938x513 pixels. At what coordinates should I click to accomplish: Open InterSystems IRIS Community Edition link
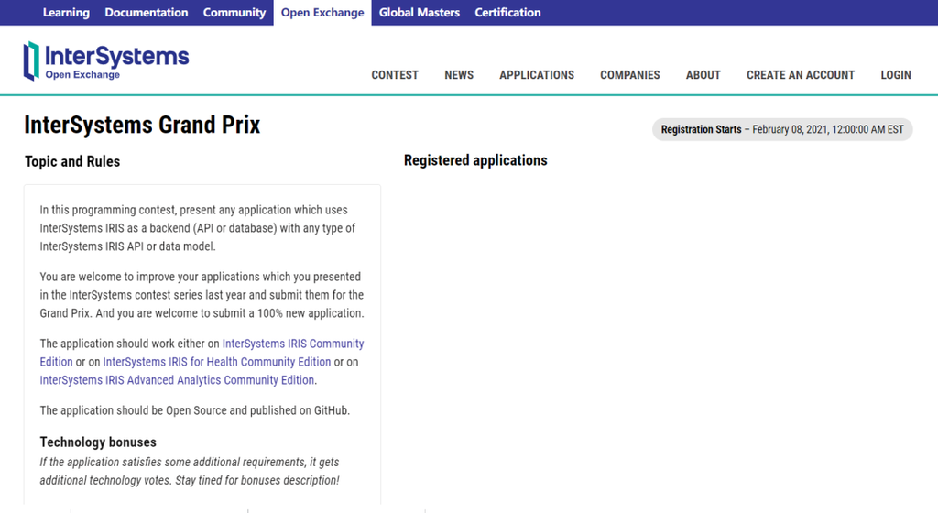pyautogui.click(x=292, y=344)
